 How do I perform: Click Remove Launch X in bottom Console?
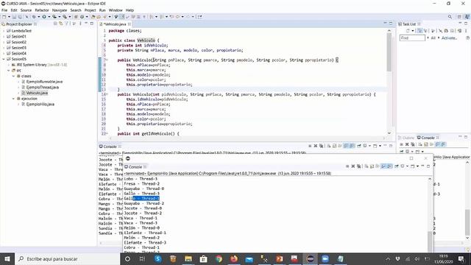click(x=316, y=146)
